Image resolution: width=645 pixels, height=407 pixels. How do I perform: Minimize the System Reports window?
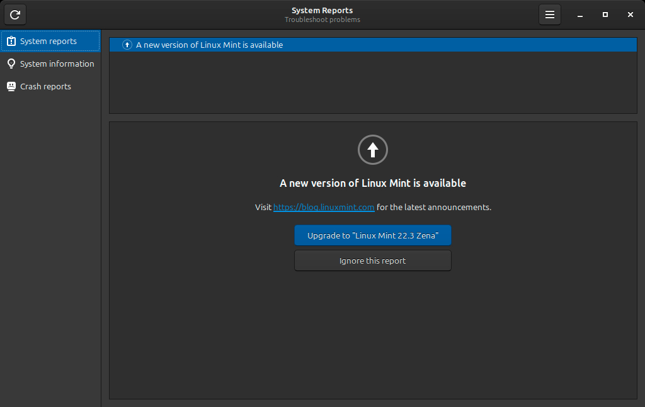tap(579, 14)
